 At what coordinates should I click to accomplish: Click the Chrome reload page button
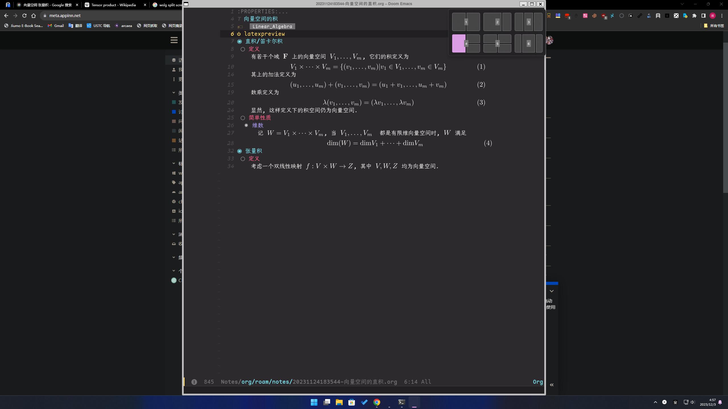coord(24,16)
